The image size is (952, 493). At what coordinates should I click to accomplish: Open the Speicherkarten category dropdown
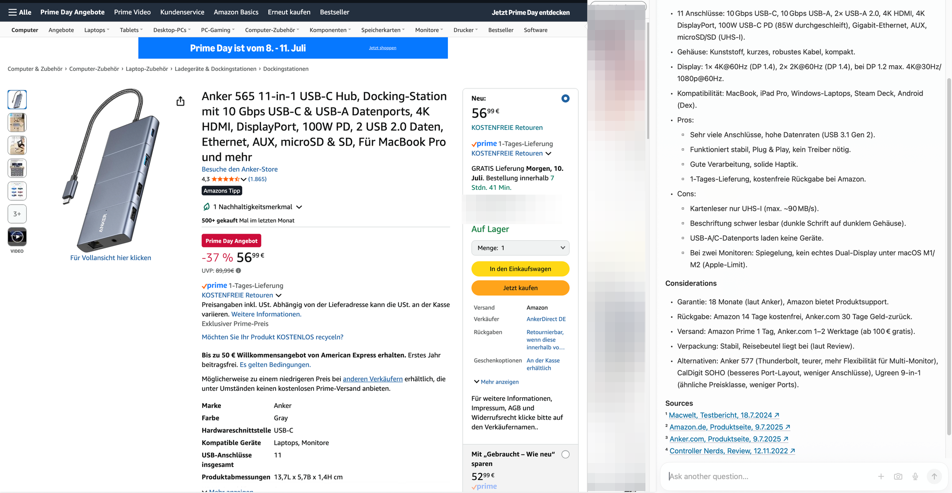(383, 30)
